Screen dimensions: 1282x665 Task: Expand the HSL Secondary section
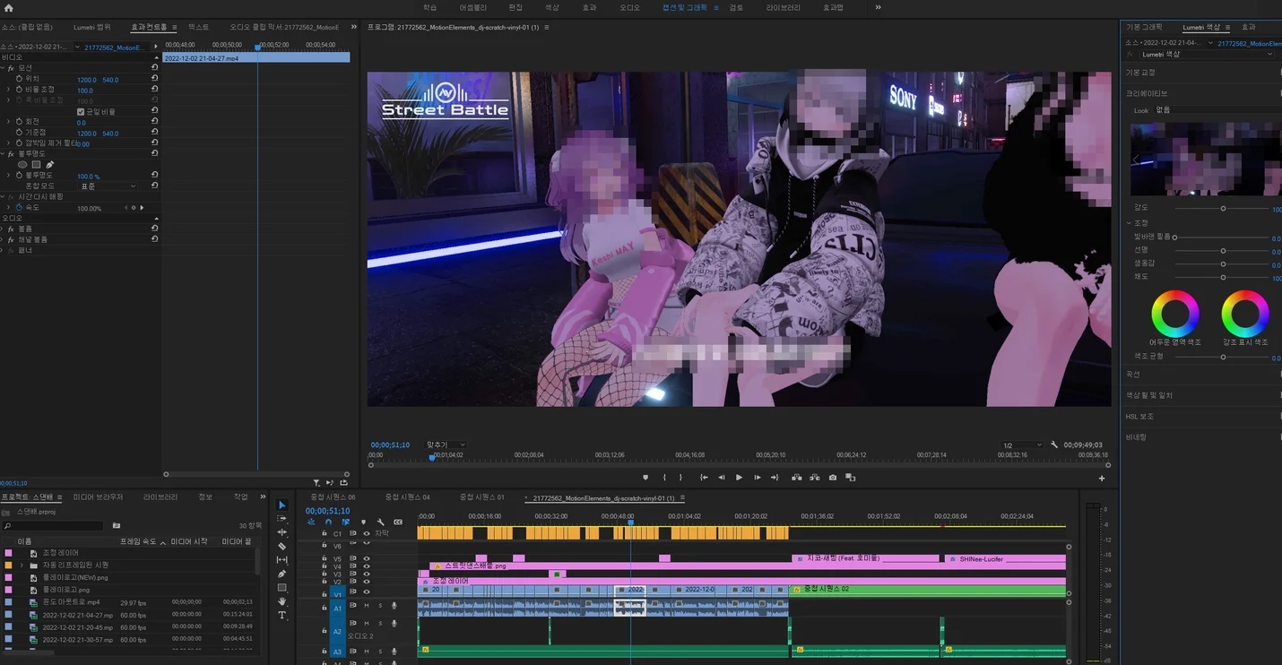1139,416
